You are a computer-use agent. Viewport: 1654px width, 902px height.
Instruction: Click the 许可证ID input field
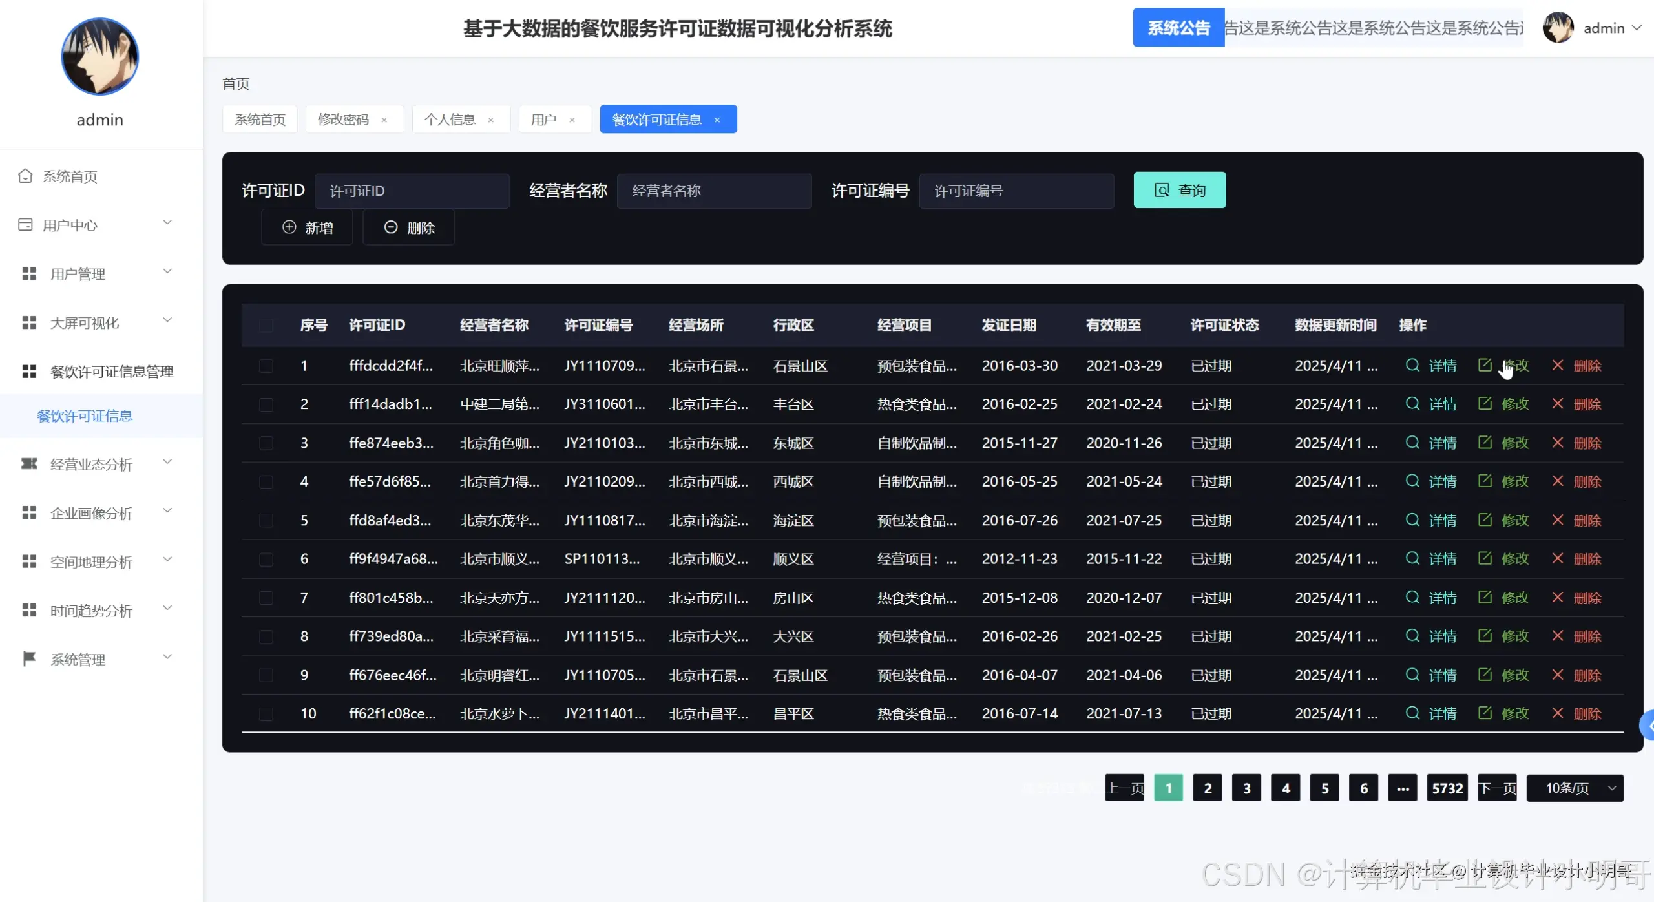click(412, 190)
